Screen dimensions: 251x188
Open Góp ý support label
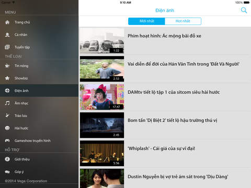pos(19,172)
